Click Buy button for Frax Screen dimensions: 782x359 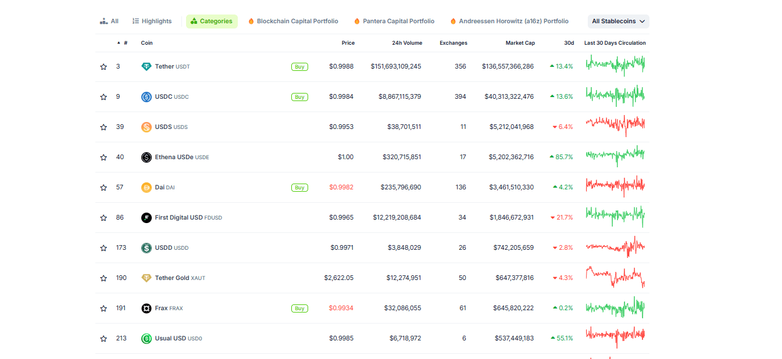coord(299,308)
